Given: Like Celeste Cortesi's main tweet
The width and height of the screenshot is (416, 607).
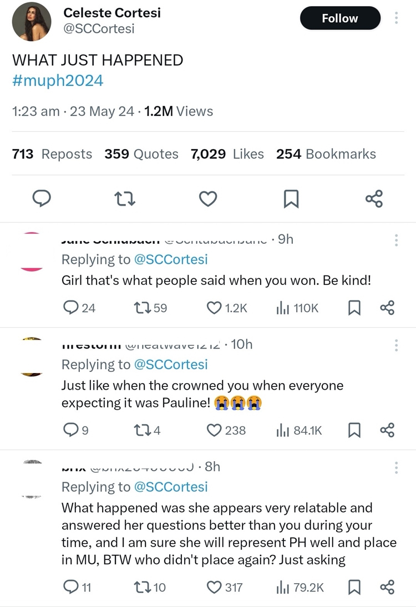Looking at the screenshot, I should (207, 198).
